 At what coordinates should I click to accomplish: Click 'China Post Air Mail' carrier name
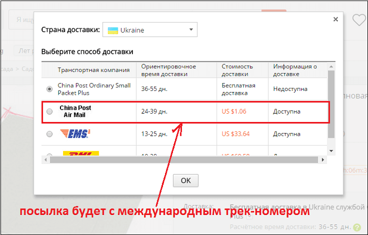75,111
